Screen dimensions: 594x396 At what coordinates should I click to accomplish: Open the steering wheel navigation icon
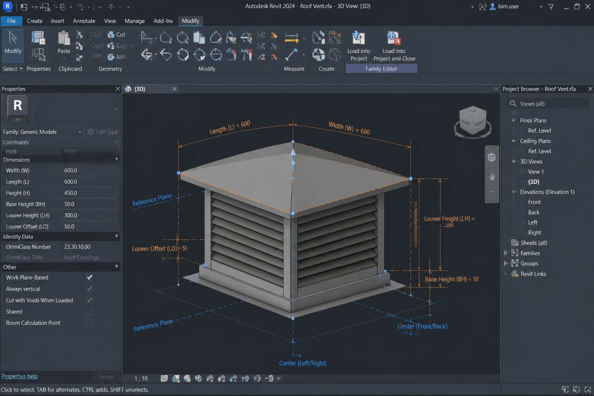(x=492, y=157)
